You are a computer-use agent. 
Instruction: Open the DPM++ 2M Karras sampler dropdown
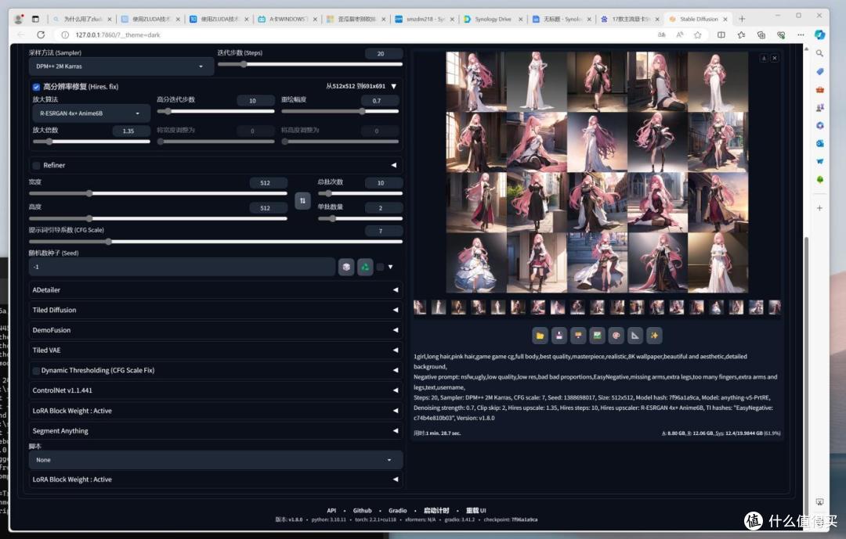[121, 66]
